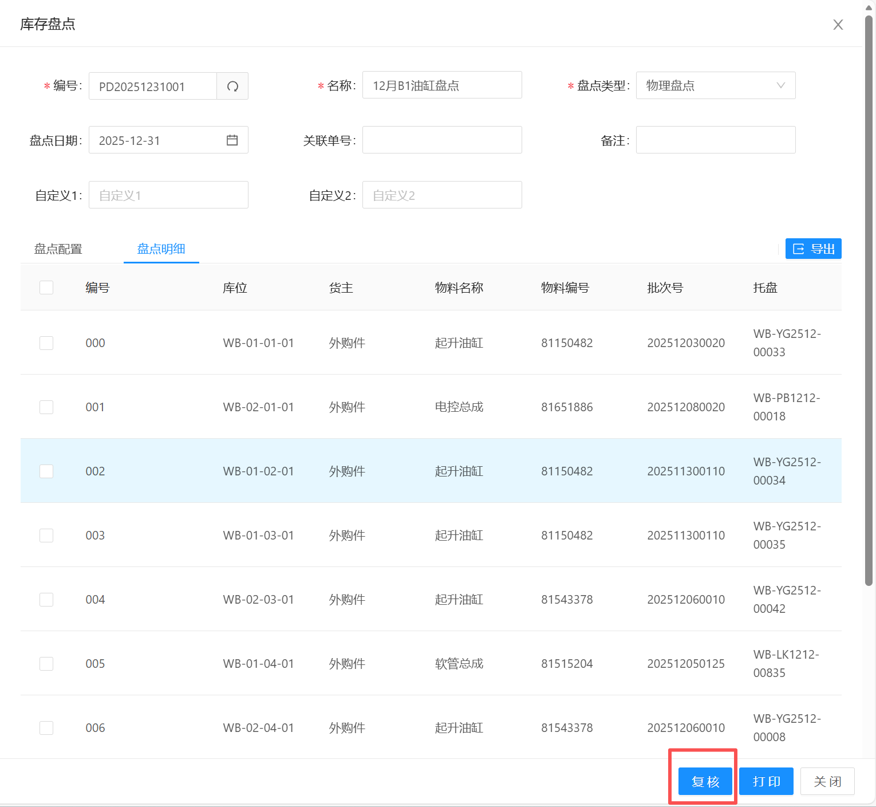Screen dimensions: 876x807
Task: Close the 库存盘点 dialog with X
Action: point(838,25)
